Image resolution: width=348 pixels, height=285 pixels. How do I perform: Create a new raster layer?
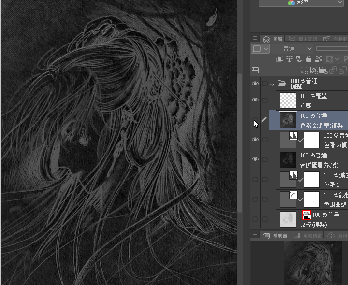pyautogui.click(x=304, y=71)
